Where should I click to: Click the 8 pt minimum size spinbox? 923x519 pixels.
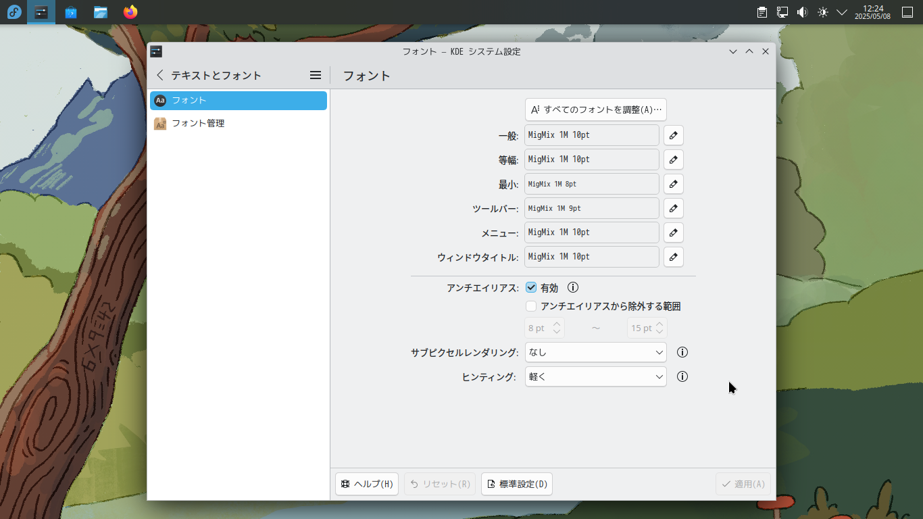coord(545,328)
